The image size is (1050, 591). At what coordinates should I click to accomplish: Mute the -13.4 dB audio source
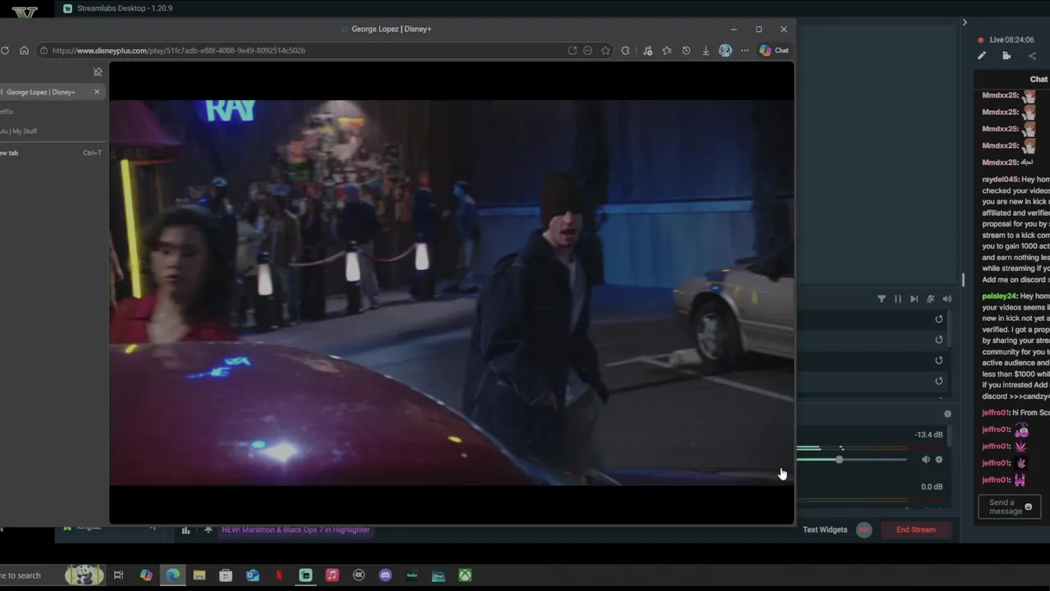point(925,460)
